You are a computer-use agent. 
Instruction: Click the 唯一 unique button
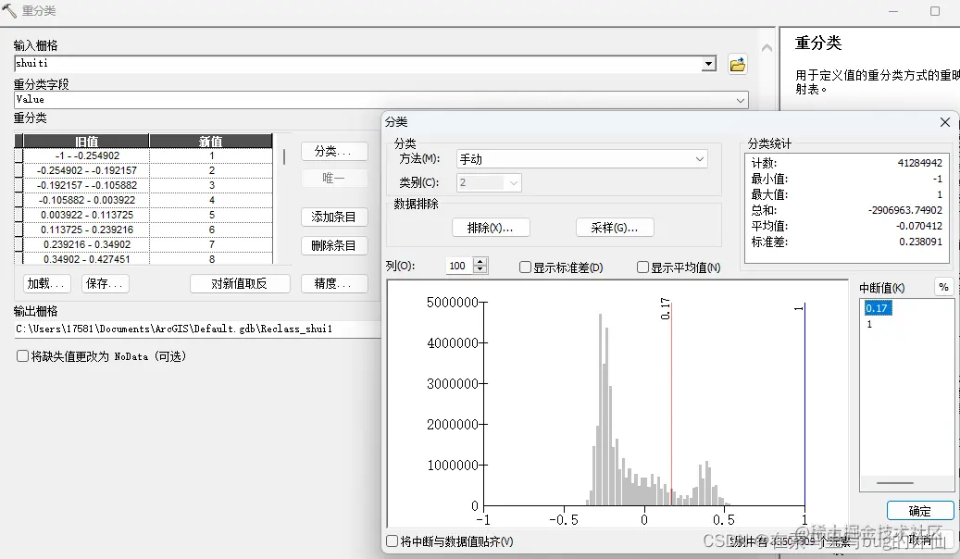[334, 179]
